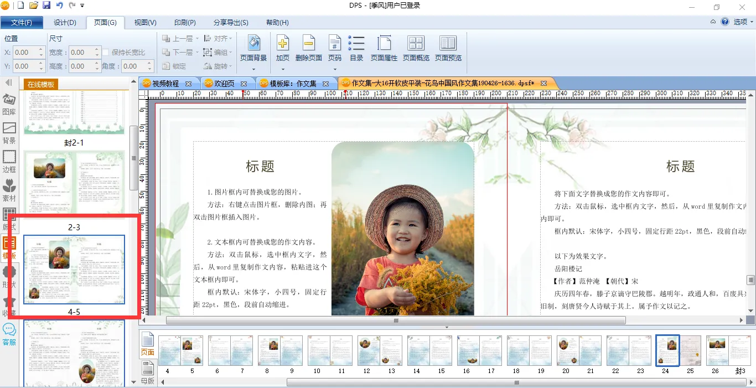
Task: Open the 图库 image library panel
Action: click(x=9, y=104)
